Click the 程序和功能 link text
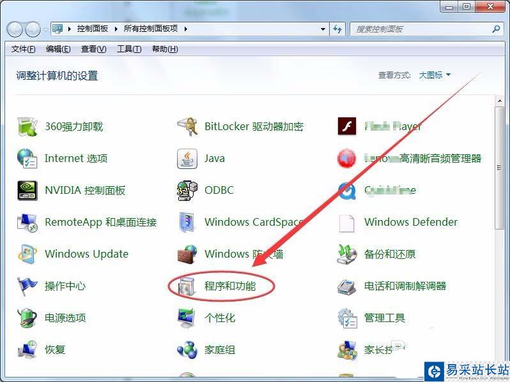The image size is (510, 382). point(230,286)
